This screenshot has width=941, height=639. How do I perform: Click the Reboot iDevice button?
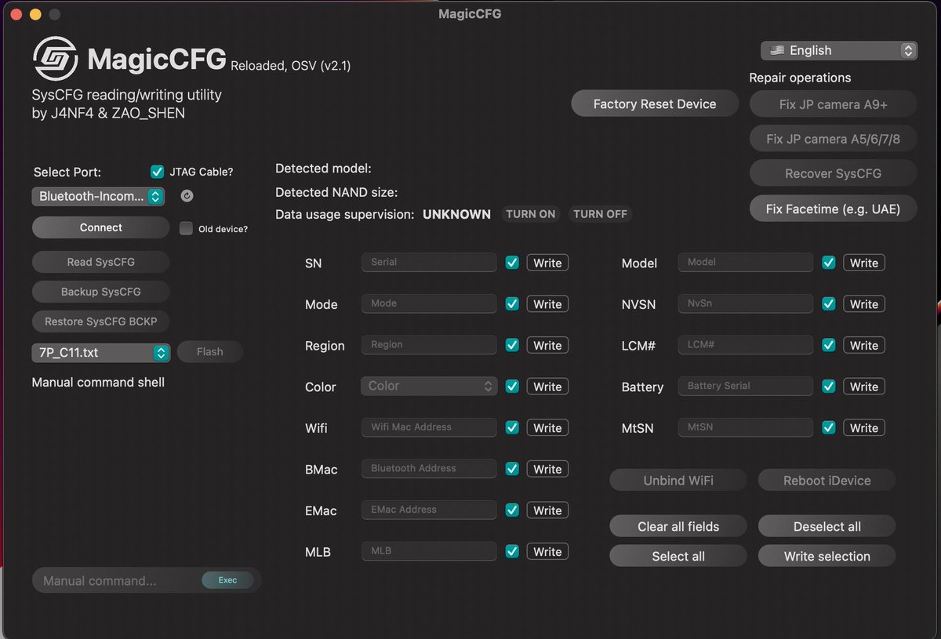coord(827,481)
